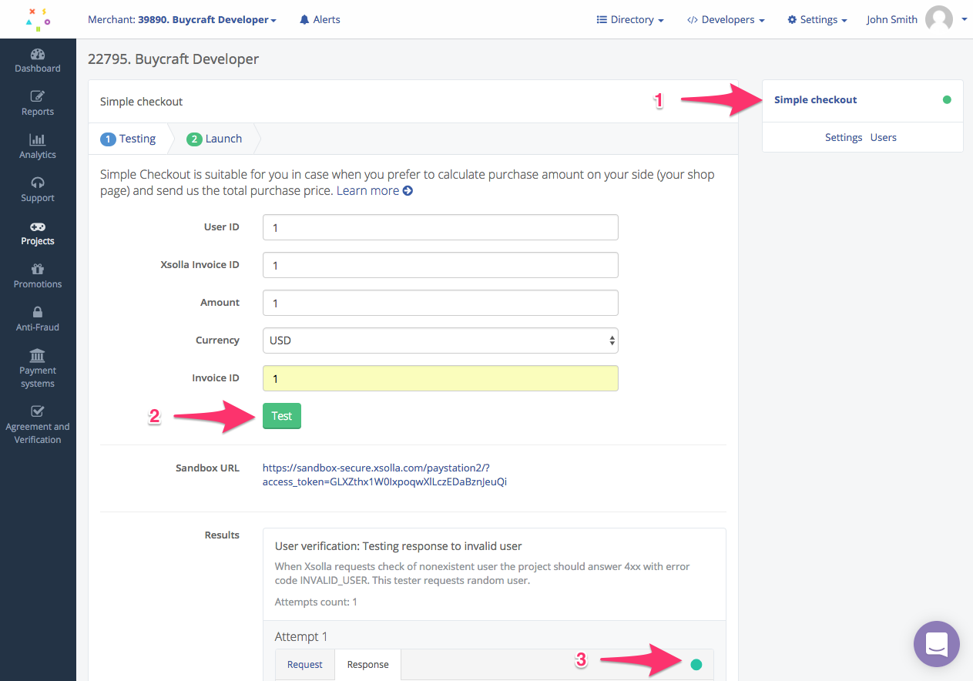Click into the Xsolla Invoice ID field
The height and width of the screenshot is (681, 973).
pyautogui.click(x=441, y=265)
